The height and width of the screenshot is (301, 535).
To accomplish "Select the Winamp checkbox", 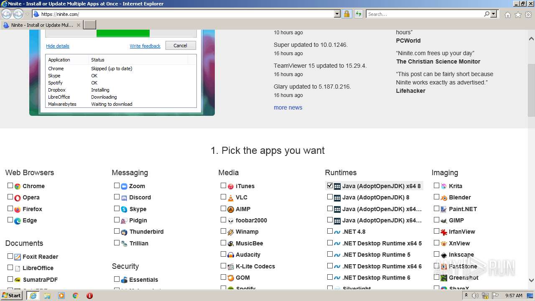I will [224, 231].
